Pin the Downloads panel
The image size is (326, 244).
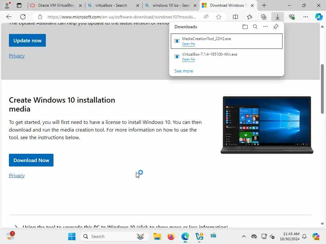[x=276, y=27]
